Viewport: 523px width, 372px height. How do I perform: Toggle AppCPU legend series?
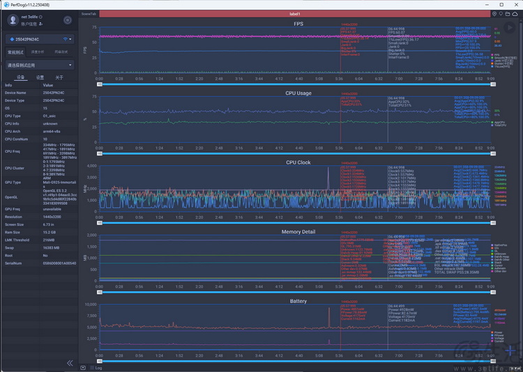click(x=498, y=123)
